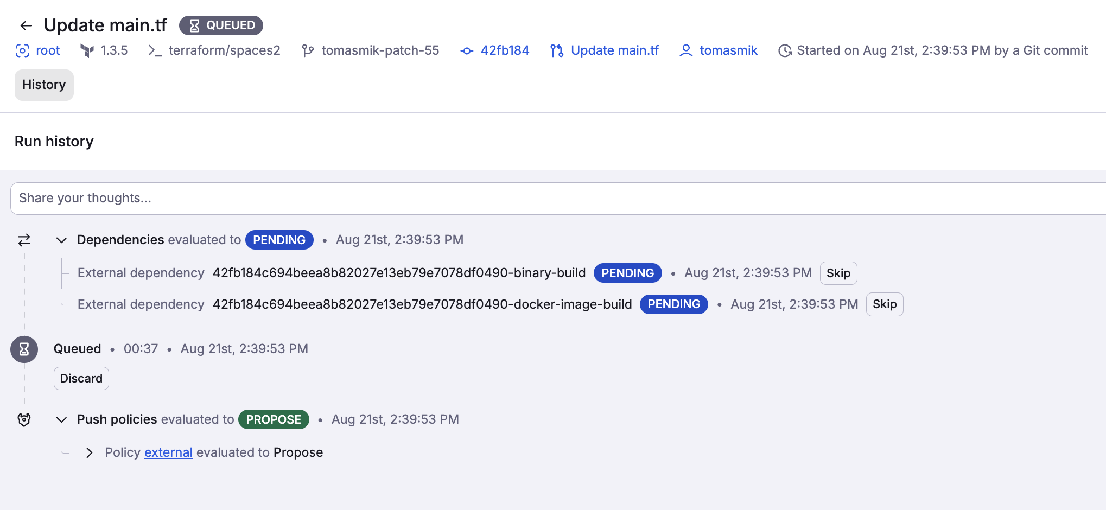Click the Terraform version 1.3.5 icon
Image resolution: width=1106 pixels, height=510 pixels.
[x=87, y=50]
